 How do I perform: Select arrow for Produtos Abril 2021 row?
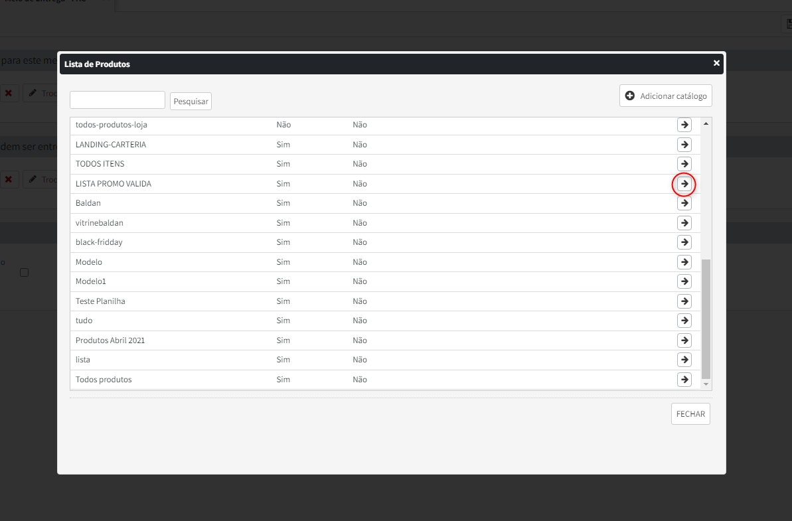point(684,340)
